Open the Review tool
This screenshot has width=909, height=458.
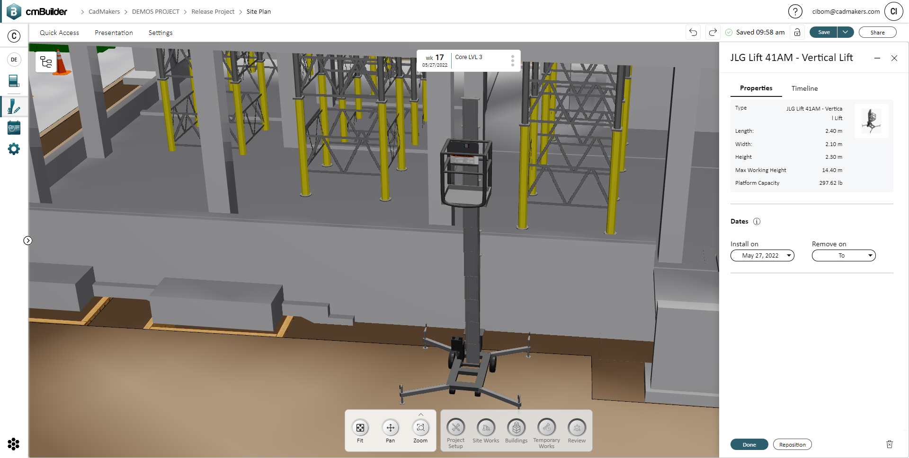coord(577,431)
